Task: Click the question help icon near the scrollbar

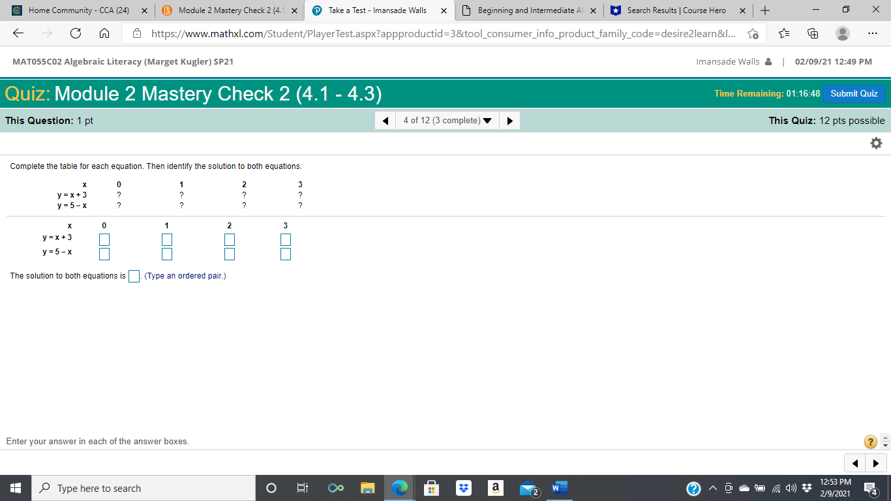Action: coord(869,442)
